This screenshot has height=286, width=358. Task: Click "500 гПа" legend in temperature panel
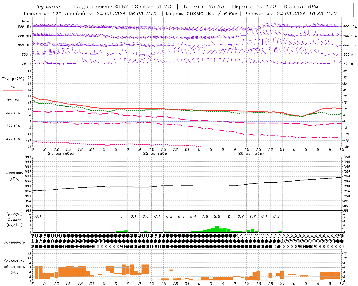[x=13, y=139]
